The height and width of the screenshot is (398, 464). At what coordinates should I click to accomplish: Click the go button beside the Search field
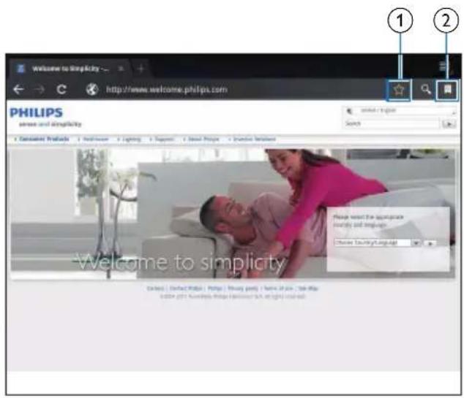449,124
